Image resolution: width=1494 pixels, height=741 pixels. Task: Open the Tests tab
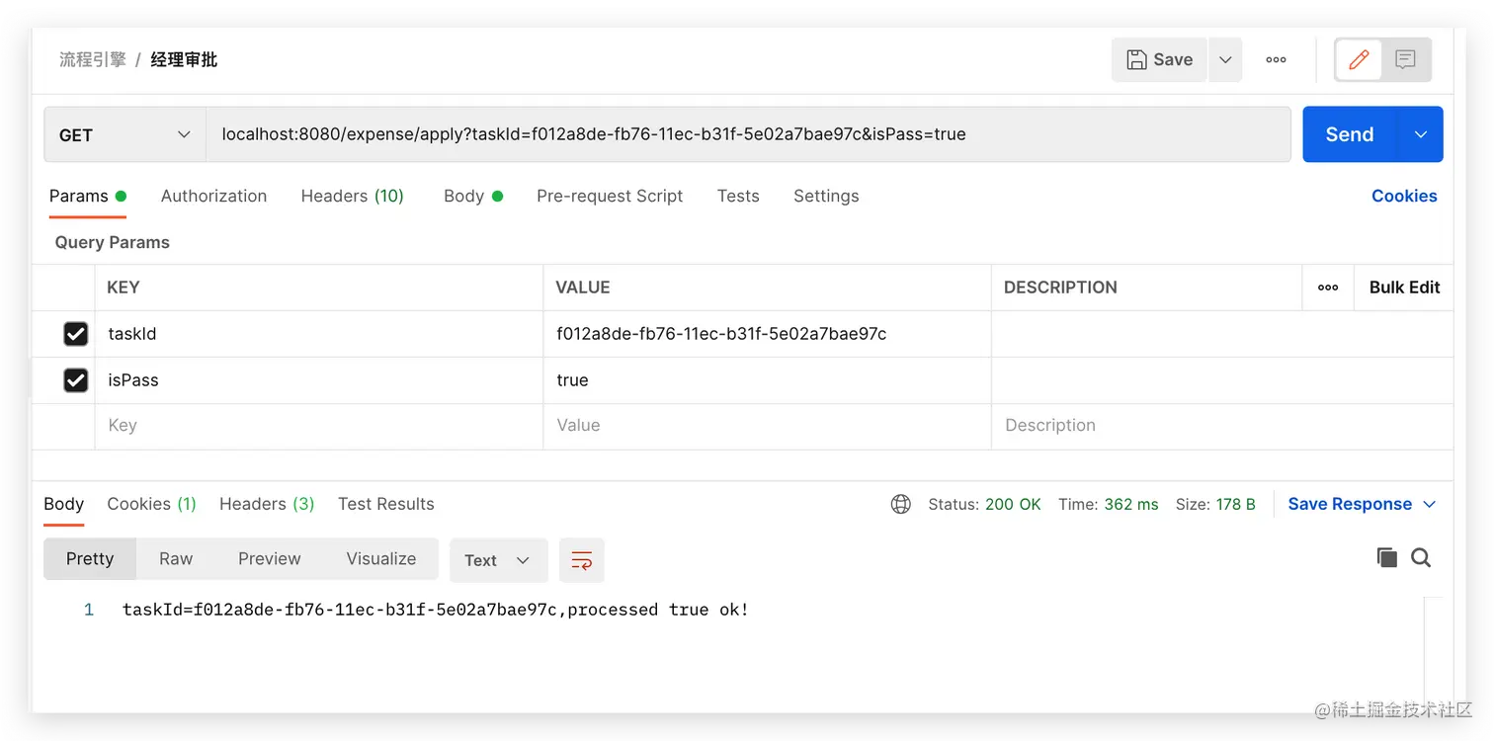[738, 196]
